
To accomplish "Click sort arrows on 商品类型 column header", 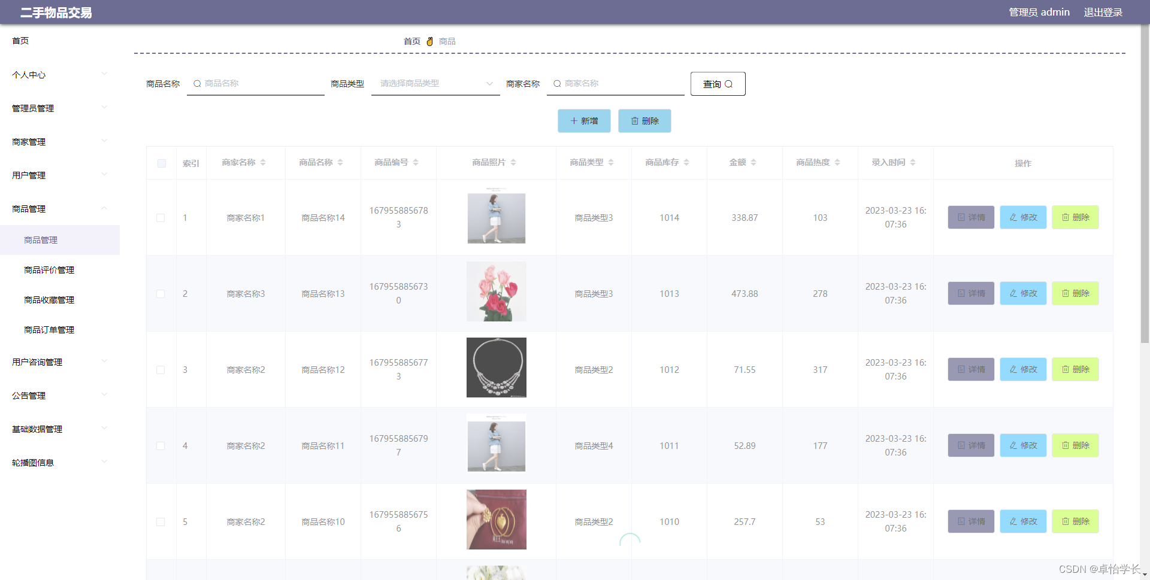I will (611, 163).
